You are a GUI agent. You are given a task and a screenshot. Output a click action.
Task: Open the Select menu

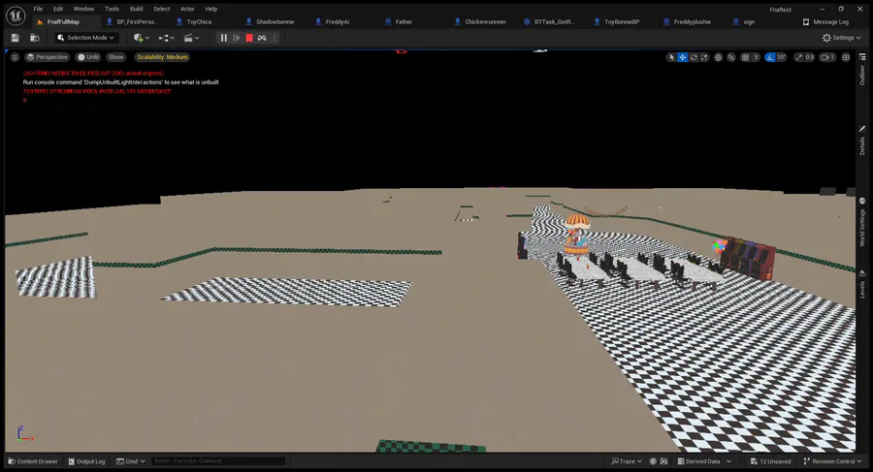[x=161, y=9]
